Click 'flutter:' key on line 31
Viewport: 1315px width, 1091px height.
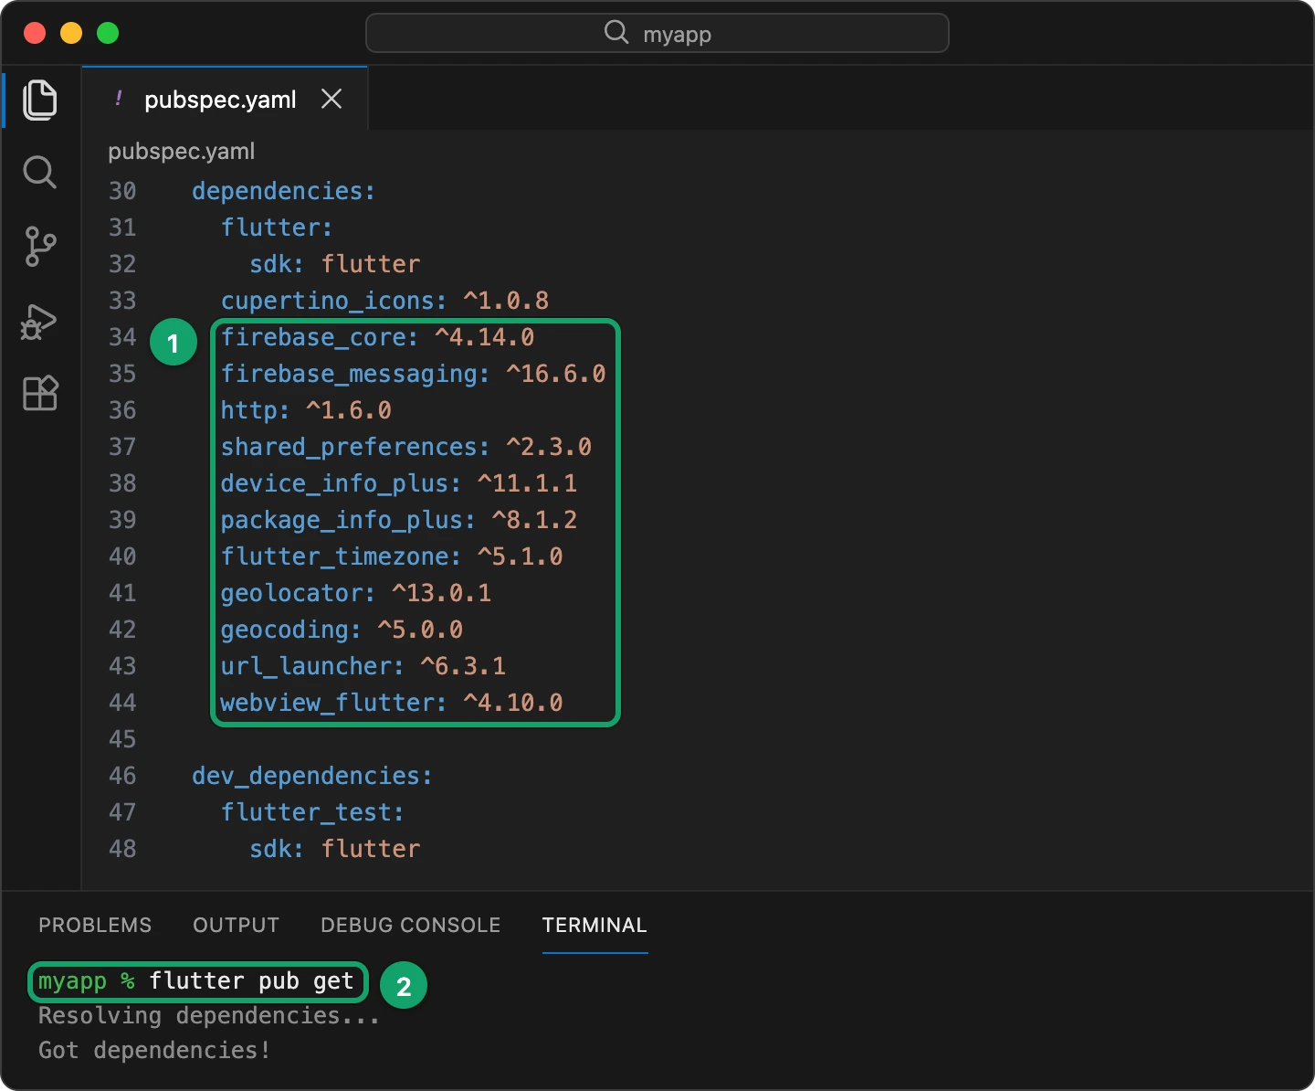277,228
